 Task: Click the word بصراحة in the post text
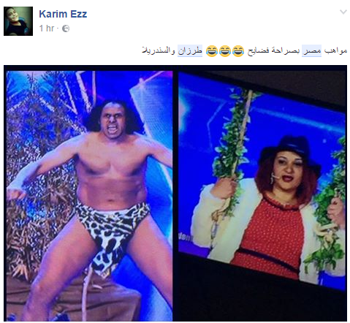pos(285,50)
